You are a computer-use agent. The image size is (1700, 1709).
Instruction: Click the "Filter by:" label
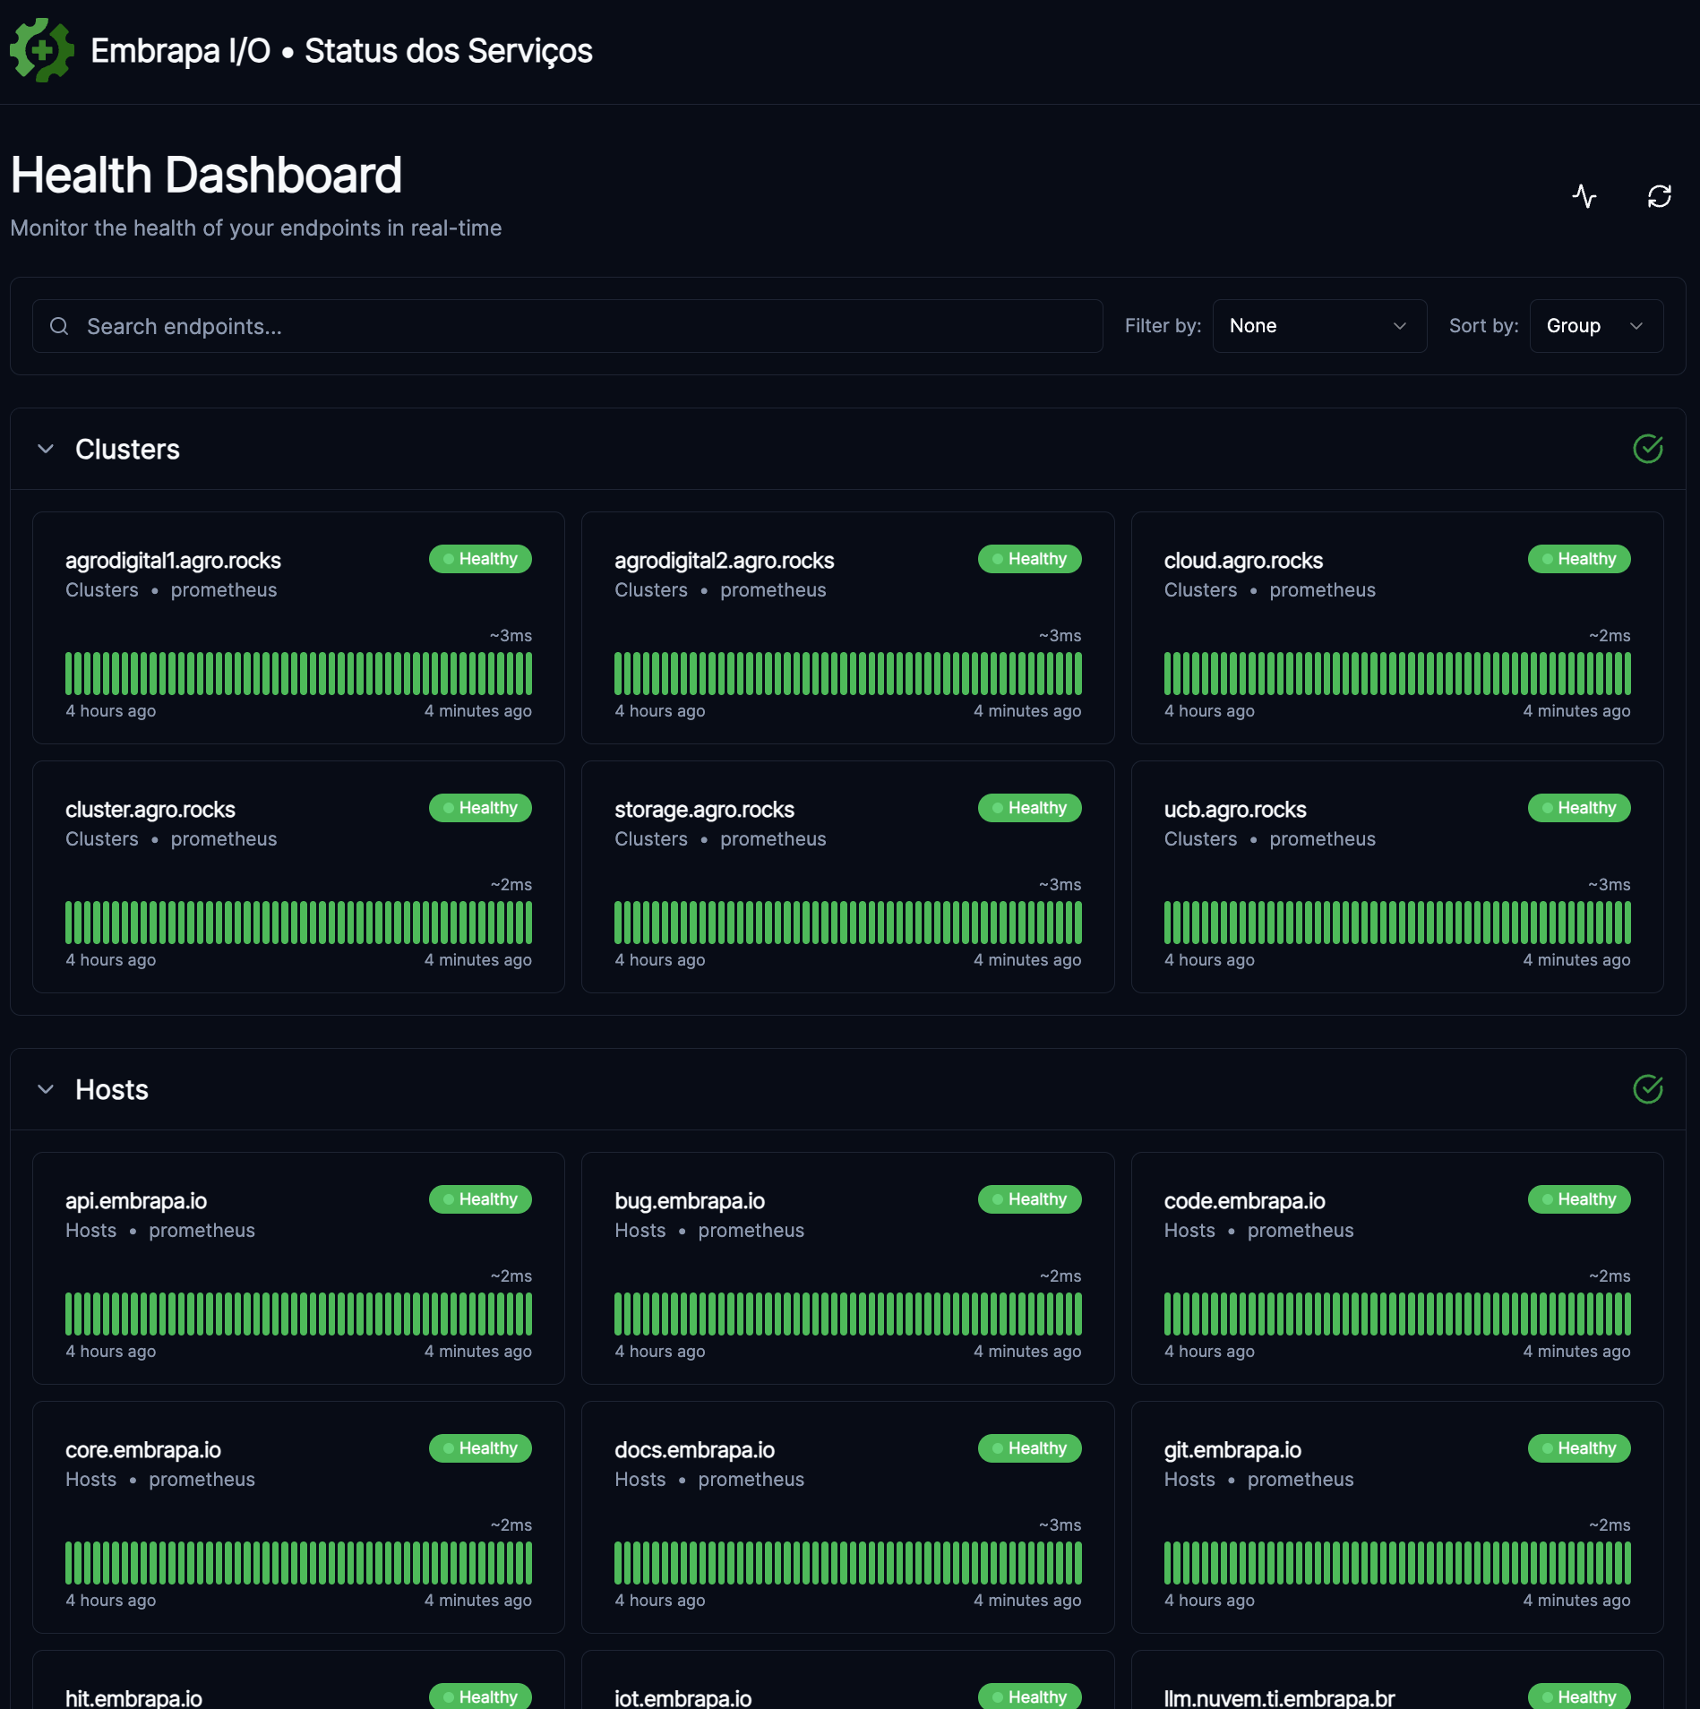coord(1163,326)
